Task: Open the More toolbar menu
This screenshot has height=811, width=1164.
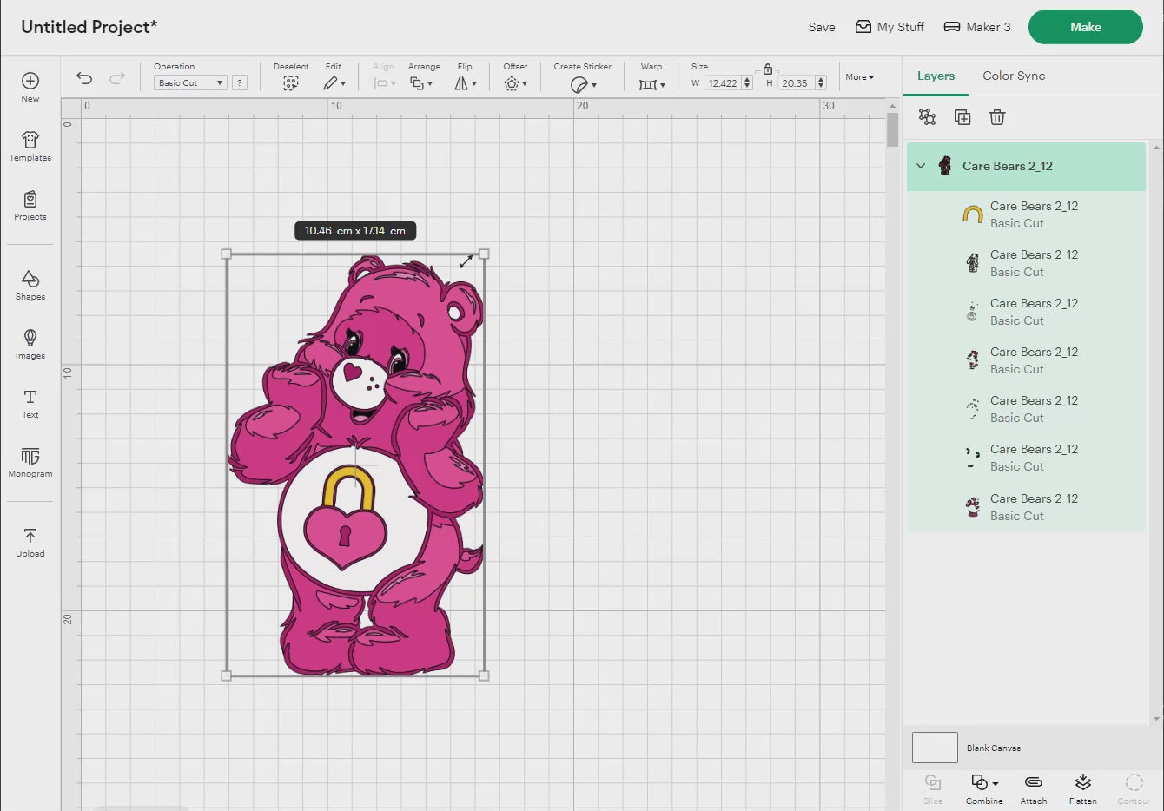Action: click(860, 77)
